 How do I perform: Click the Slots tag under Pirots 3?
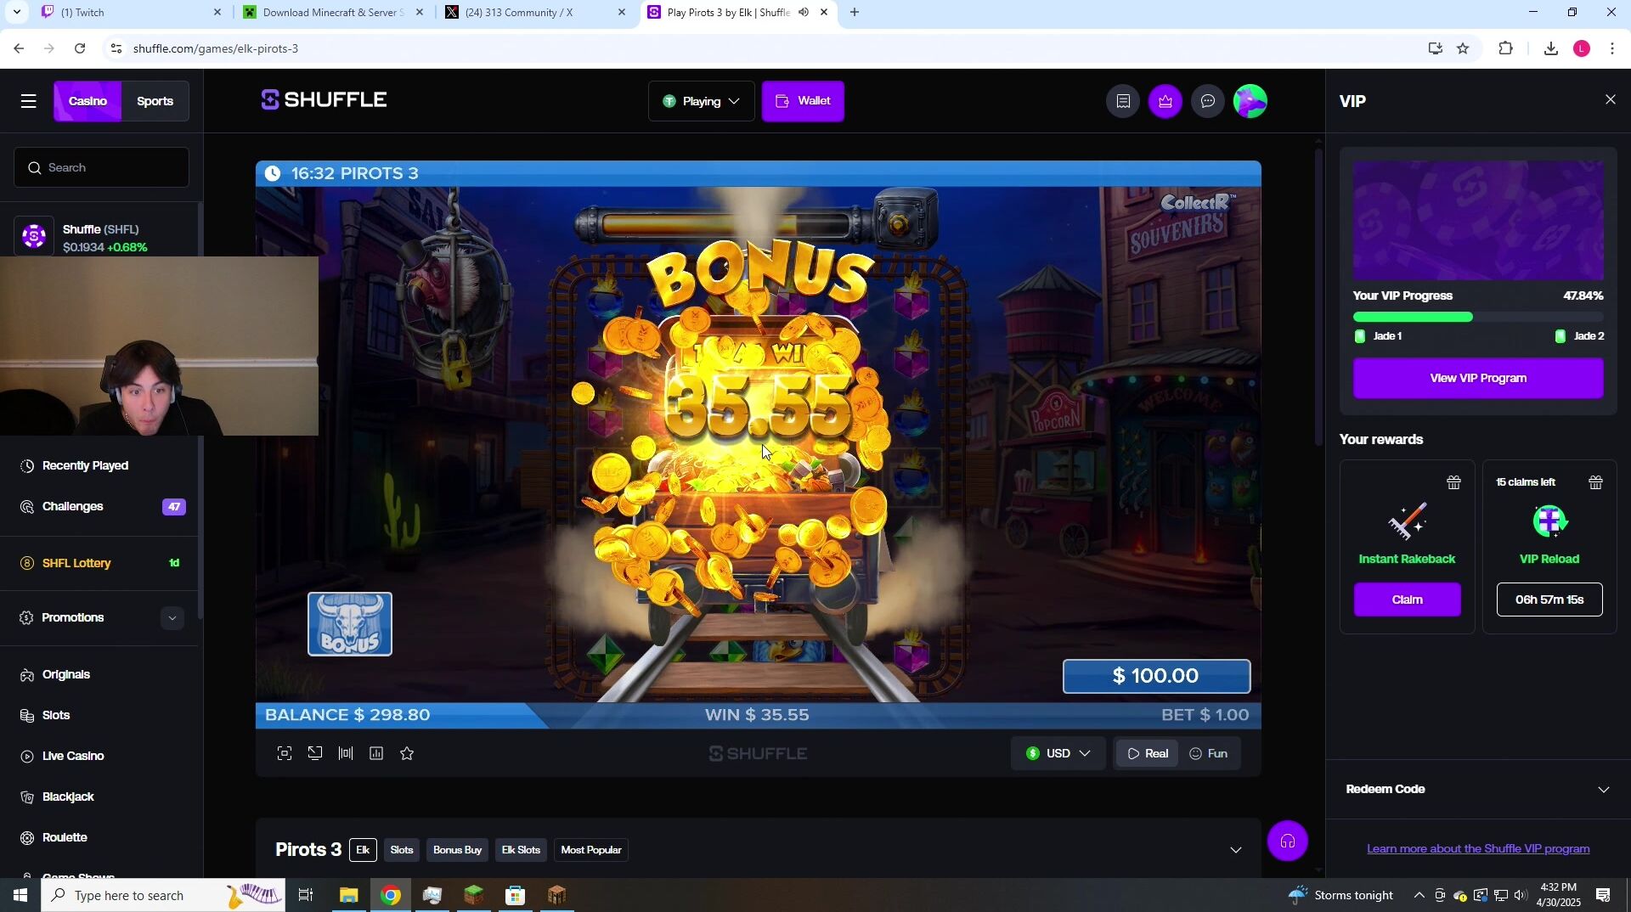coord(402,851)
